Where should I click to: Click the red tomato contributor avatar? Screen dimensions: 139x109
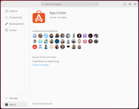tap(35, 47)
